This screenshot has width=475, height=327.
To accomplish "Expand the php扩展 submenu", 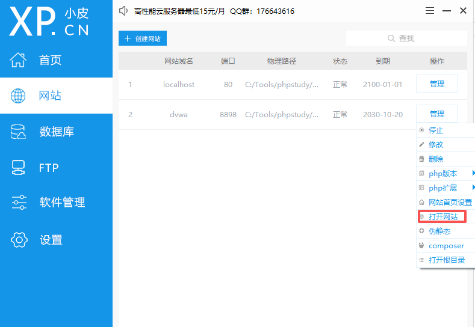I will pyautogui.click(x=446, y=188).
